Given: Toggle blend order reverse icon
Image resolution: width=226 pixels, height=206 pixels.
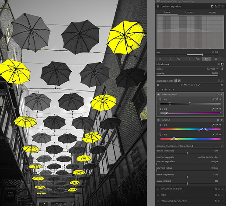Looking at the screenshot, I should [x=222, y=69].
